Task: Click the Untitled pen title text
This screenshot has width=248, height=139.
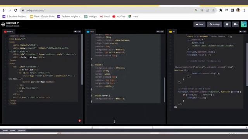Action: point(11,23)
